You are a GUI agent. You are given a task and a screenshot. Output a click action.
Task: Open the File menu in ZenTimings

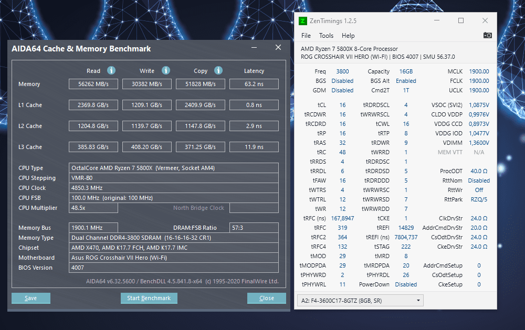306,36
